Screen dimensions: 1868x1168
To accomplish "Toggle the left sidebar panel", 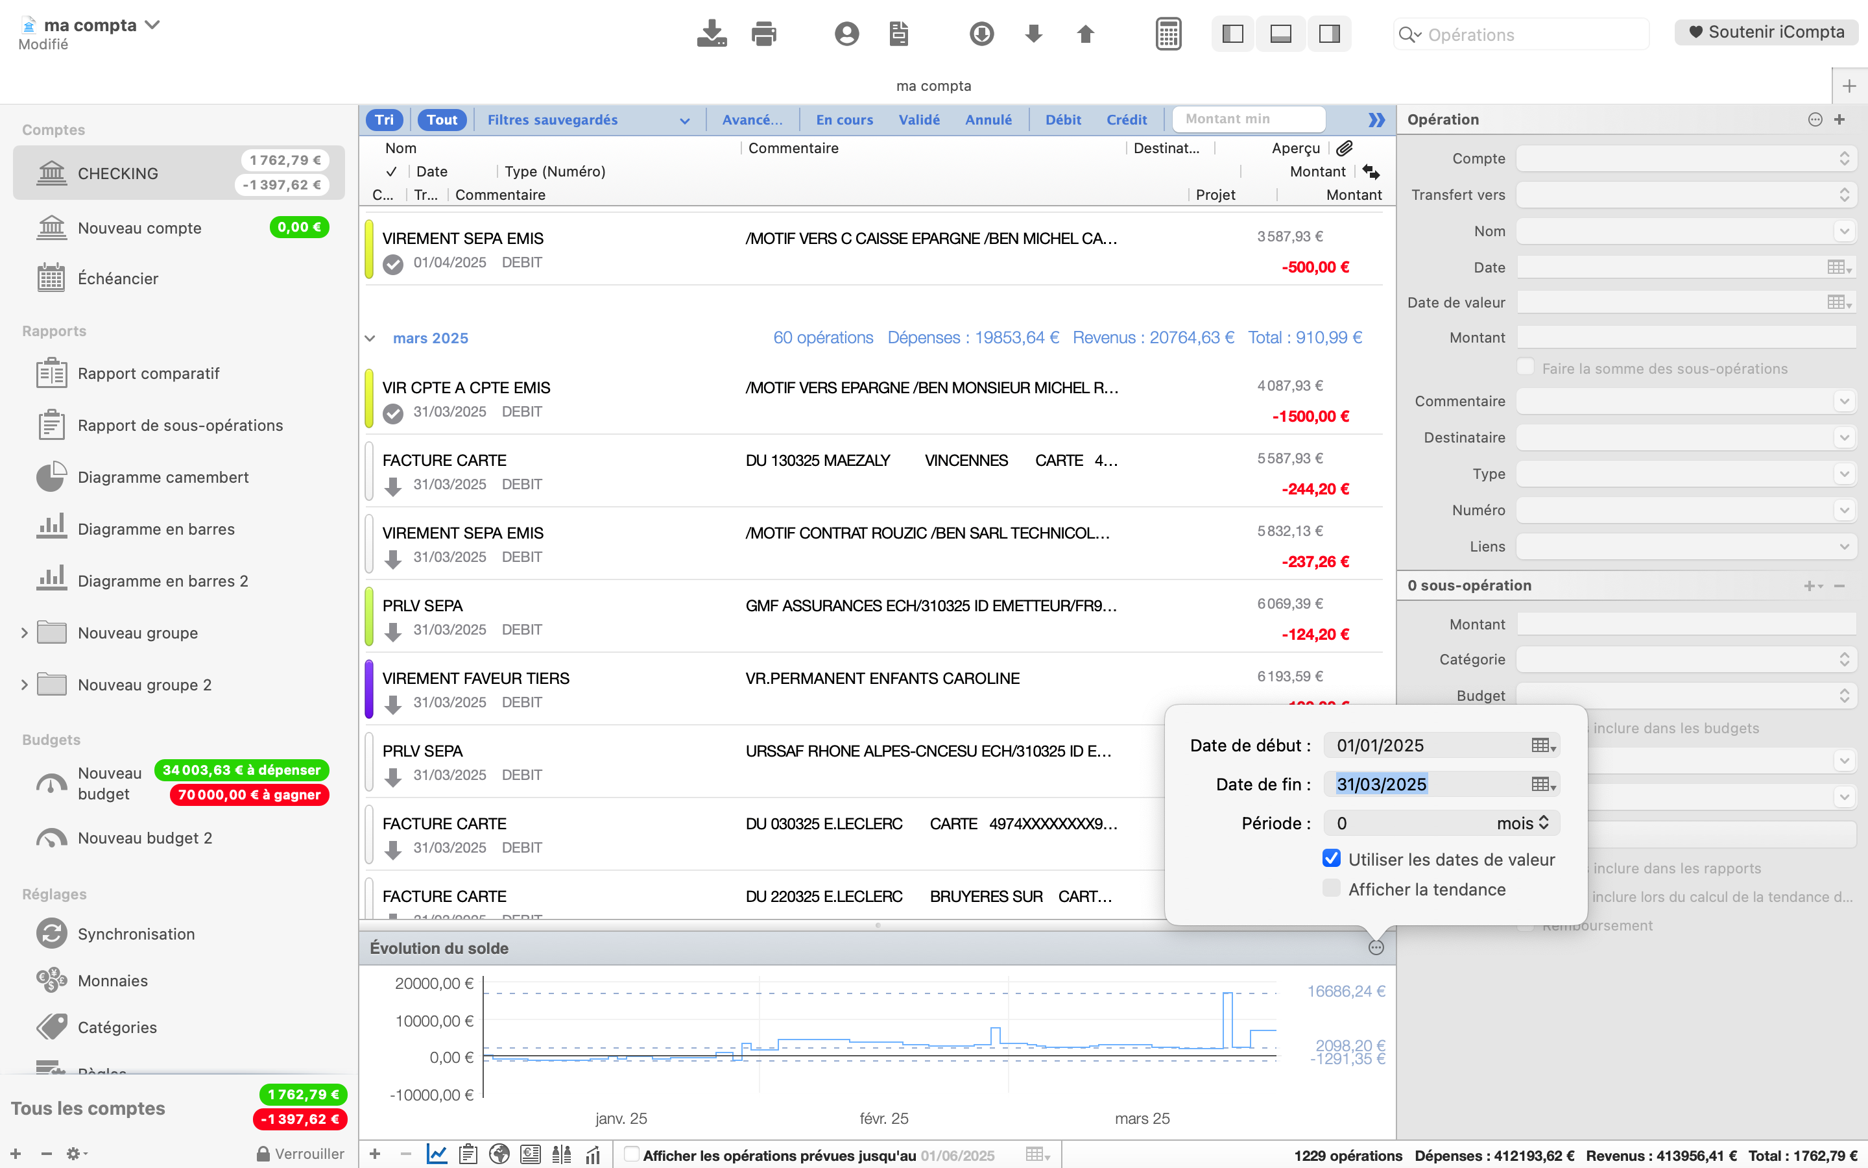I will (x=1233, y=33).
